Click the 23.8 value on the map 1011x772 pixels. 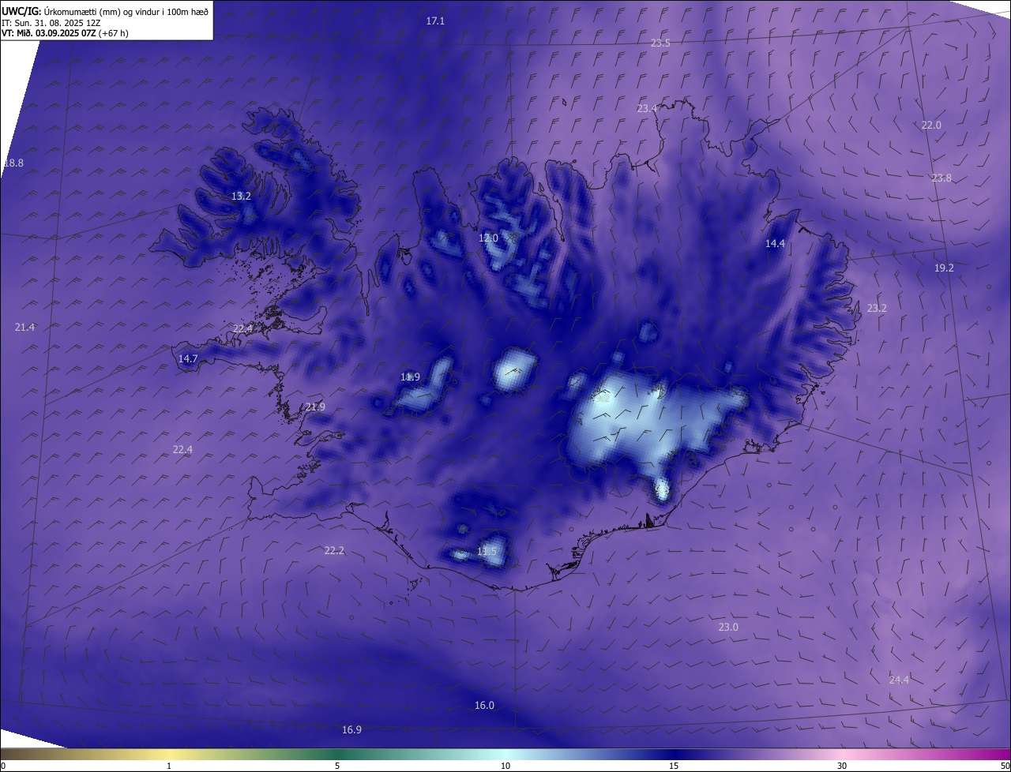pyautogui.click(x=941, y=178)
